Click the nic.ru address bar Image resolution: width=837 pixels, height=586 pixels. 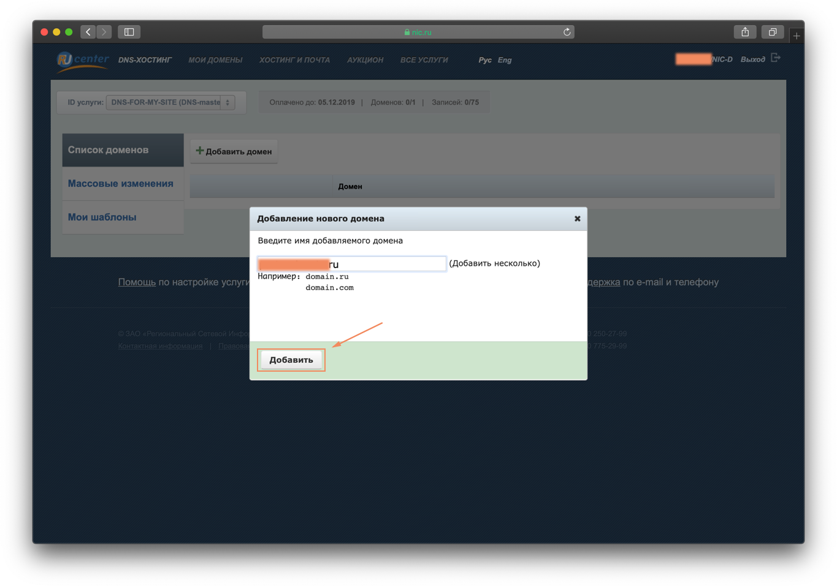pyautogui.click(x=418, y=32)
